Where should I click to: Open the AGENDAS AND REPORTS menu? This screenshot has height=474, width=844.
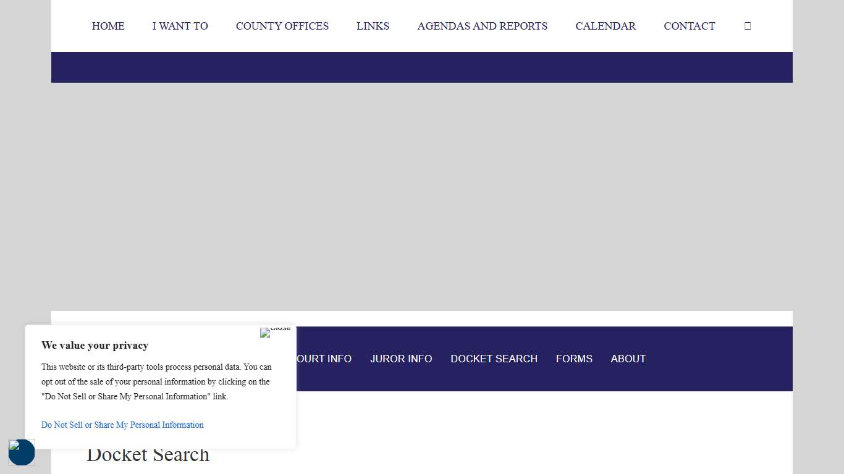coord(482,26)
